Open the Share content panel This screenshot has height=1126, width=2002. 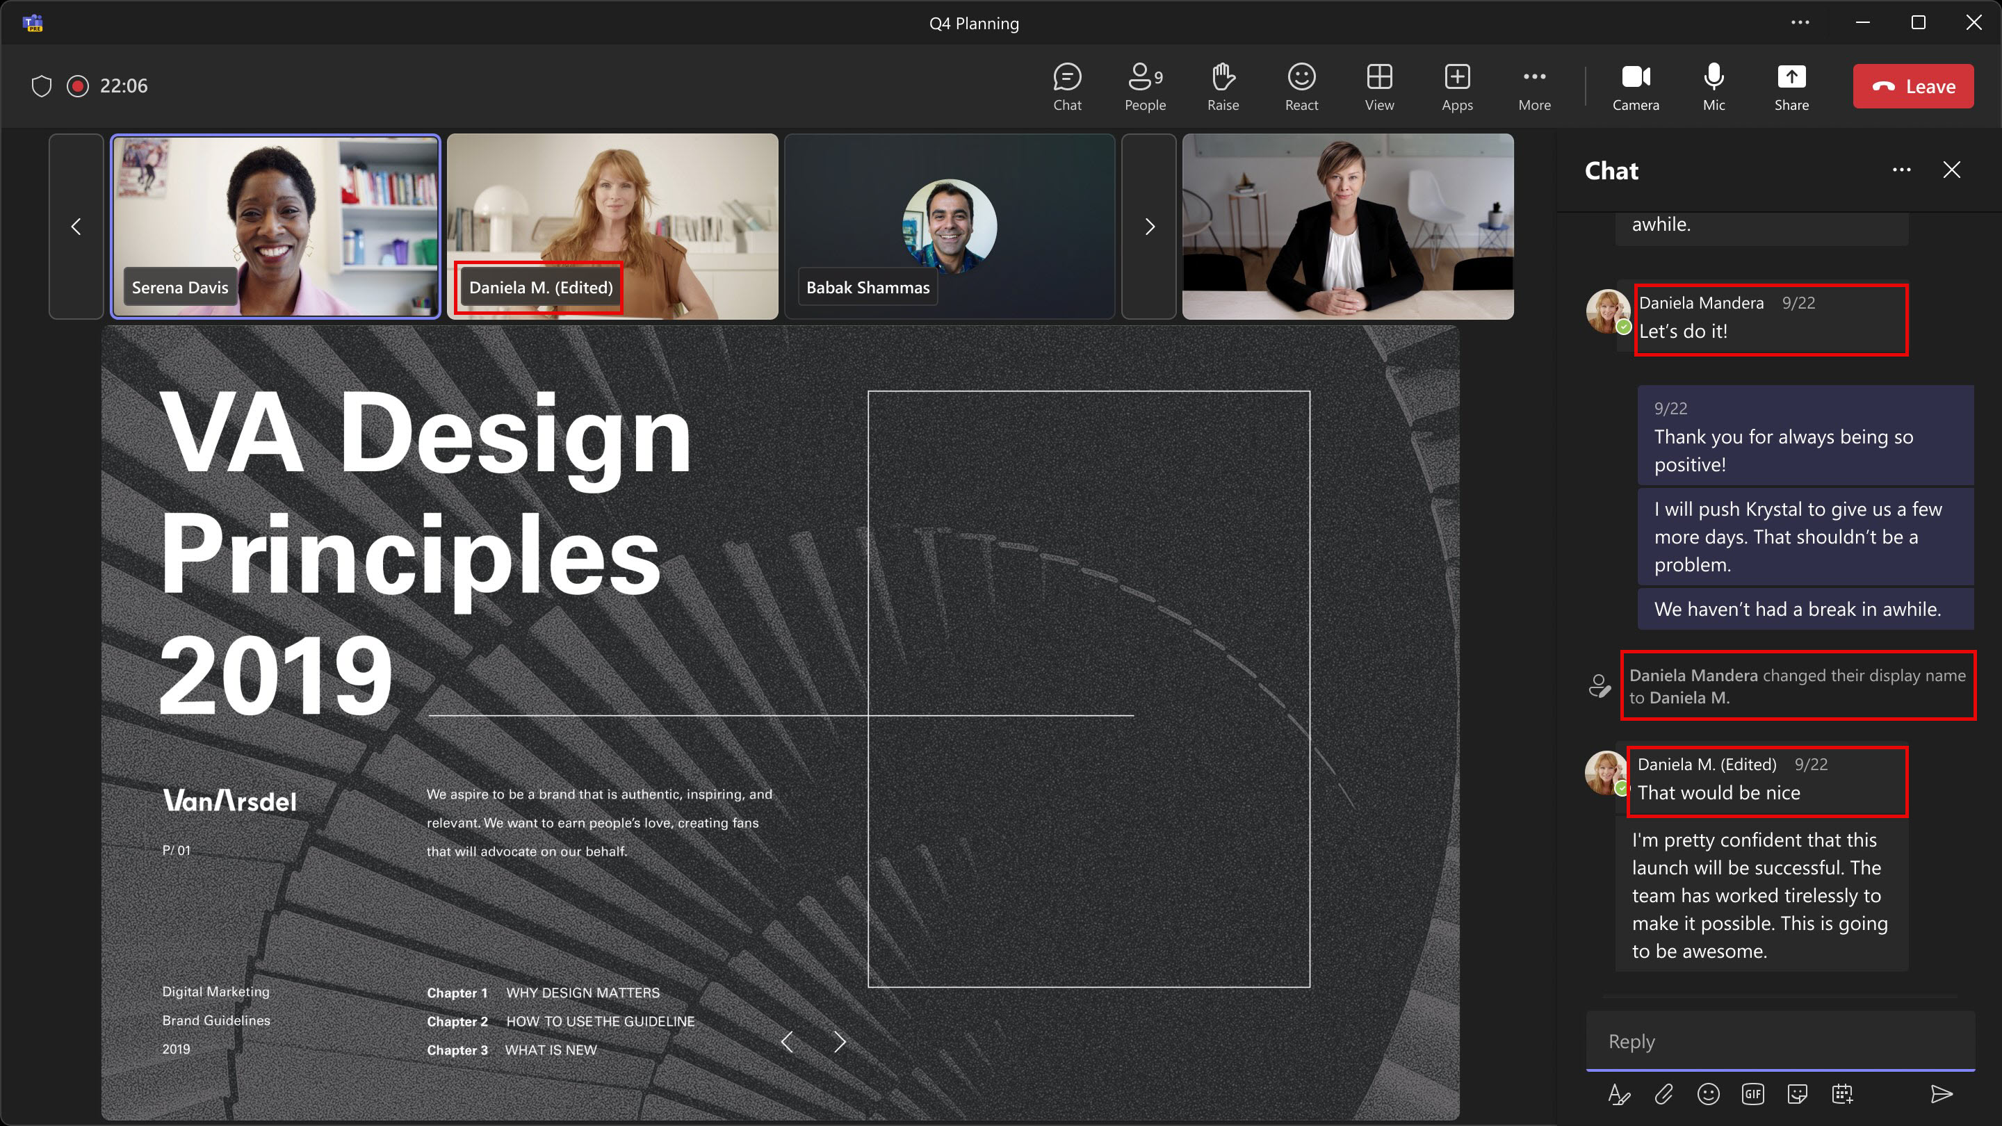[1790, 85]
